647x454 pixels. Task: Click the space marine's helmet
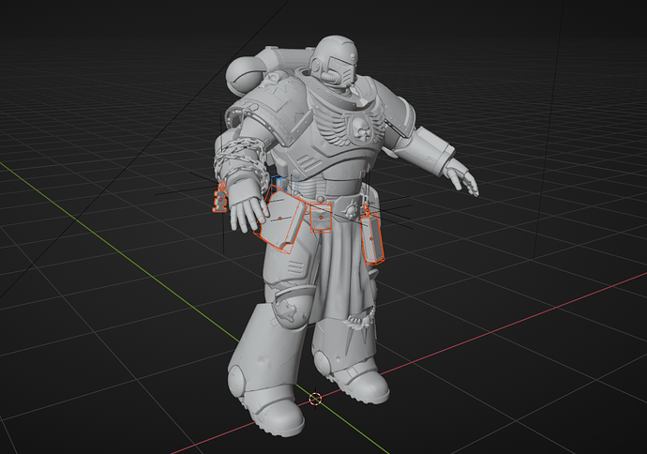334,61
